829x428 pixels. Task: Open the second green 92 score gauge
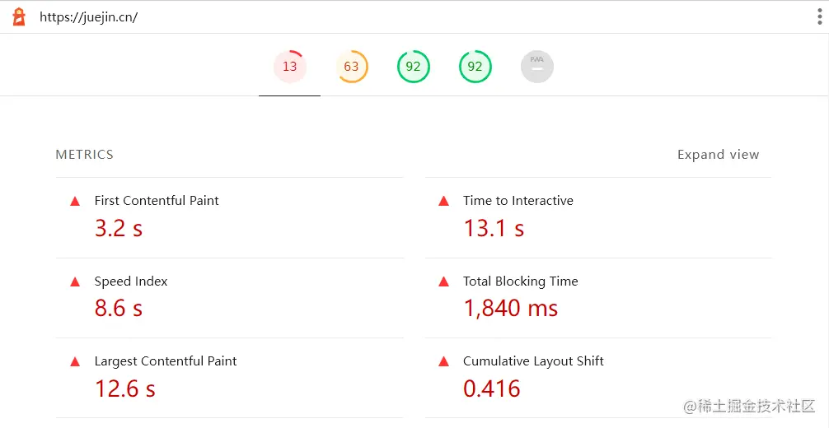click(475, 67)
